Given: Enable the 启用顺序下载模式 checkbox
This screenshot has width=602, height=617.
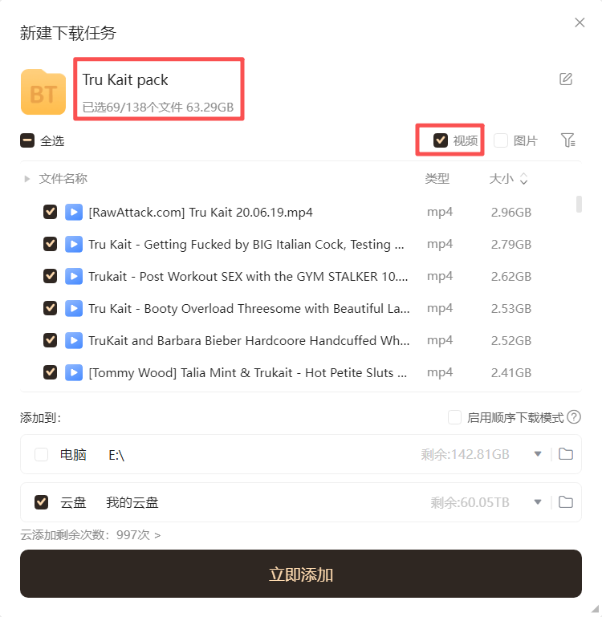Looking at the screenshot, I should (x=454, y=417).
